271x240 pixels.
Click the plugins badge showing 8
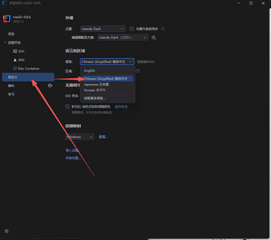point(50,86)
